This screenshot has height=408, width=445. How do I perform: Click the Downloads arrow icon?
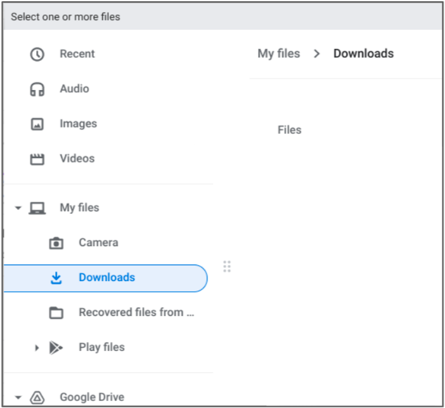click(x=56, y=278)
